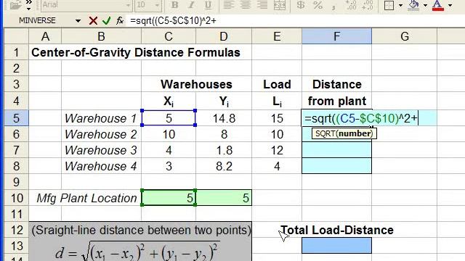The height and width of the screenshot is (261, 465).
Task: Select column E header
Action: (x=277, y=36)
